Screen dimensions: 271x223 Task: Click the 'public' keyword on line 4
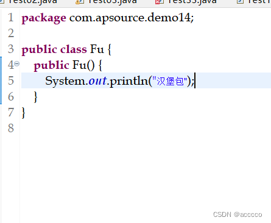(52, 65)
